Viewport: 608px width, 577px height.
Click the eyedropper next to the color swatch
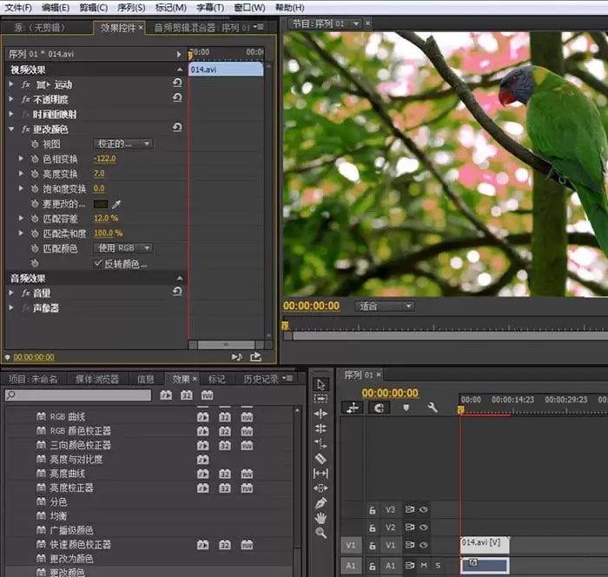pos(116,203)
